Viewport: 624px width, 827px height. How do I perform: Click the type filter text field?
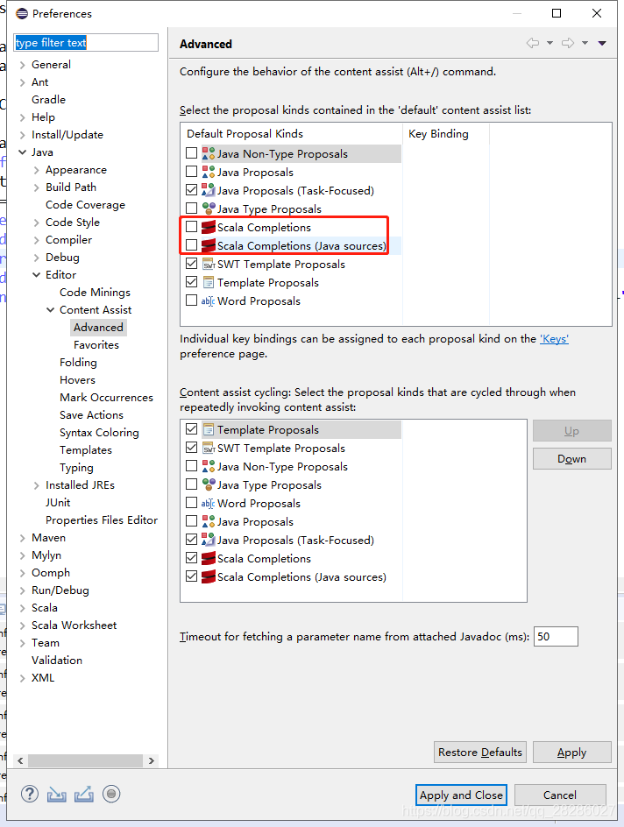[x=85, y=42]
